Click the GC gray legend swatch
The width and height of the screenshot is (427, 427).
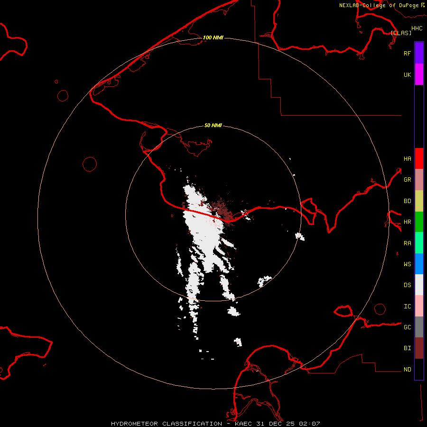(x=419, y=327)
